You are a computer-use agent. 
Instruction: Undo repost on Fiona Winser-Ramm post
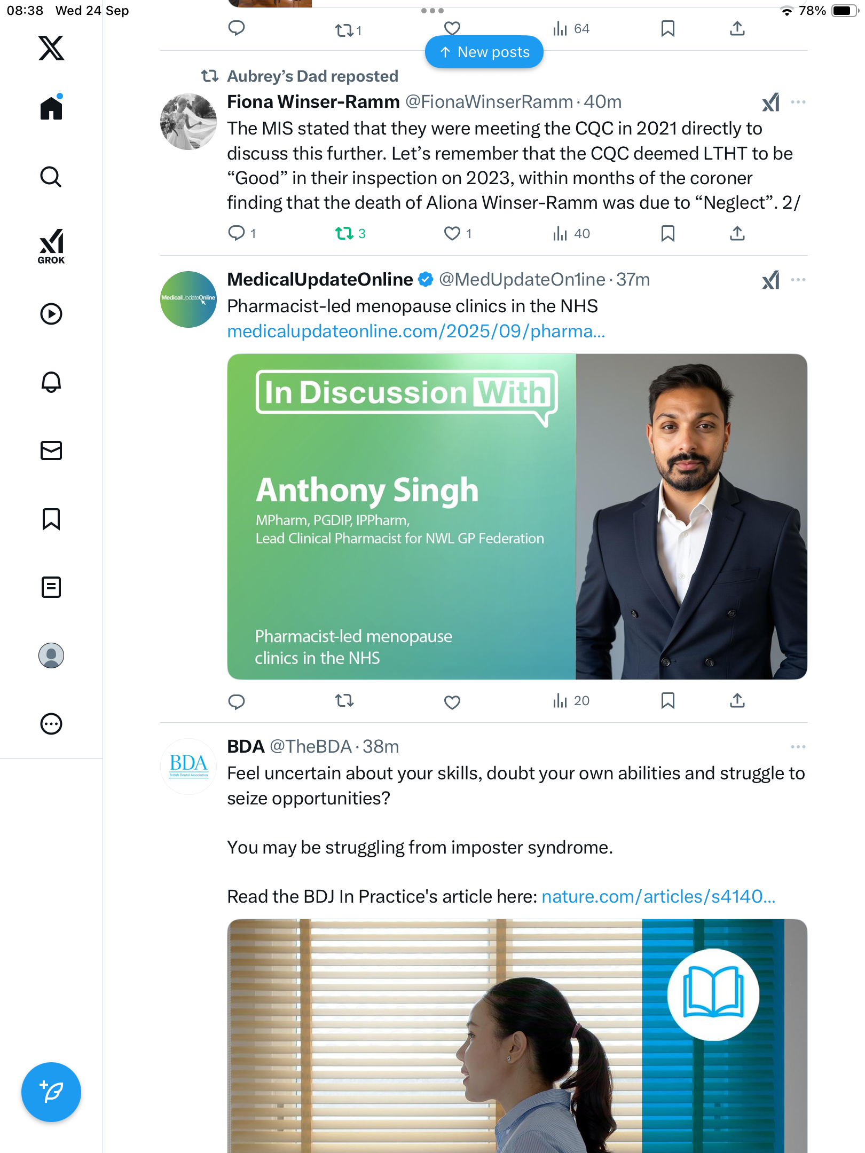click(x=344, y=233)
